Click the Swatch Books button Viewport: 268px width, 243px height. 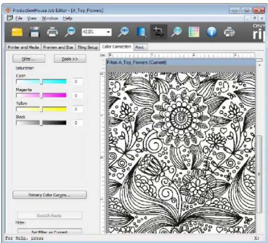point(50,215)
